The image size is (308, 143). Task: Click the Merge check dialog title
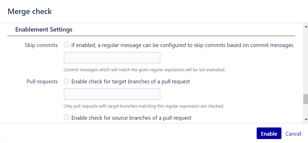pyautogui.click(x=30, y=11)
